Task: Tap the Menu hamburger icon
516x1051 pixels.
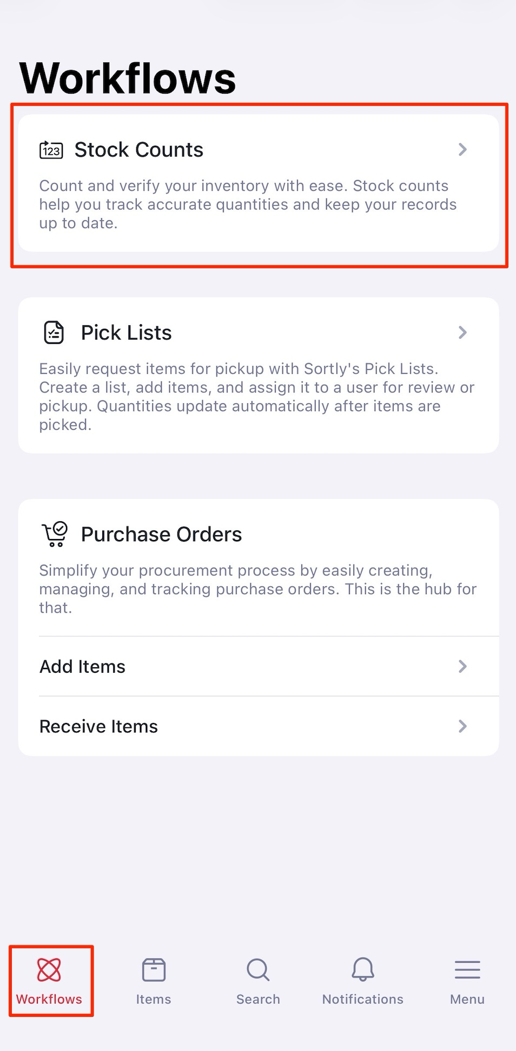Action: [467, 970]
